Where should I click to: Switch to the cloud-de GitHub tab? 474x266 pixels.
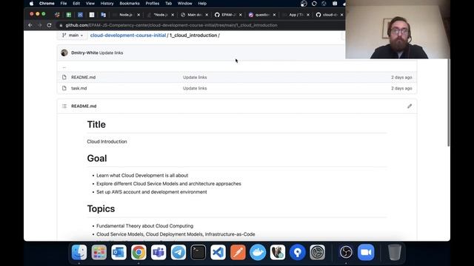(329, 15)
